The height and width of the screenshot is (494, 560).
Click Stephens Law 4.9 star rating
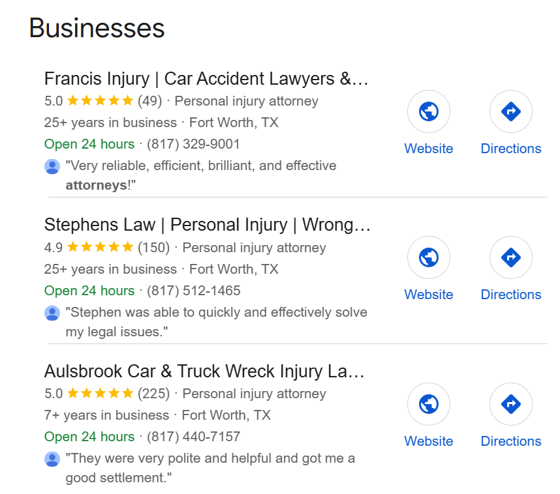(100, 248)
